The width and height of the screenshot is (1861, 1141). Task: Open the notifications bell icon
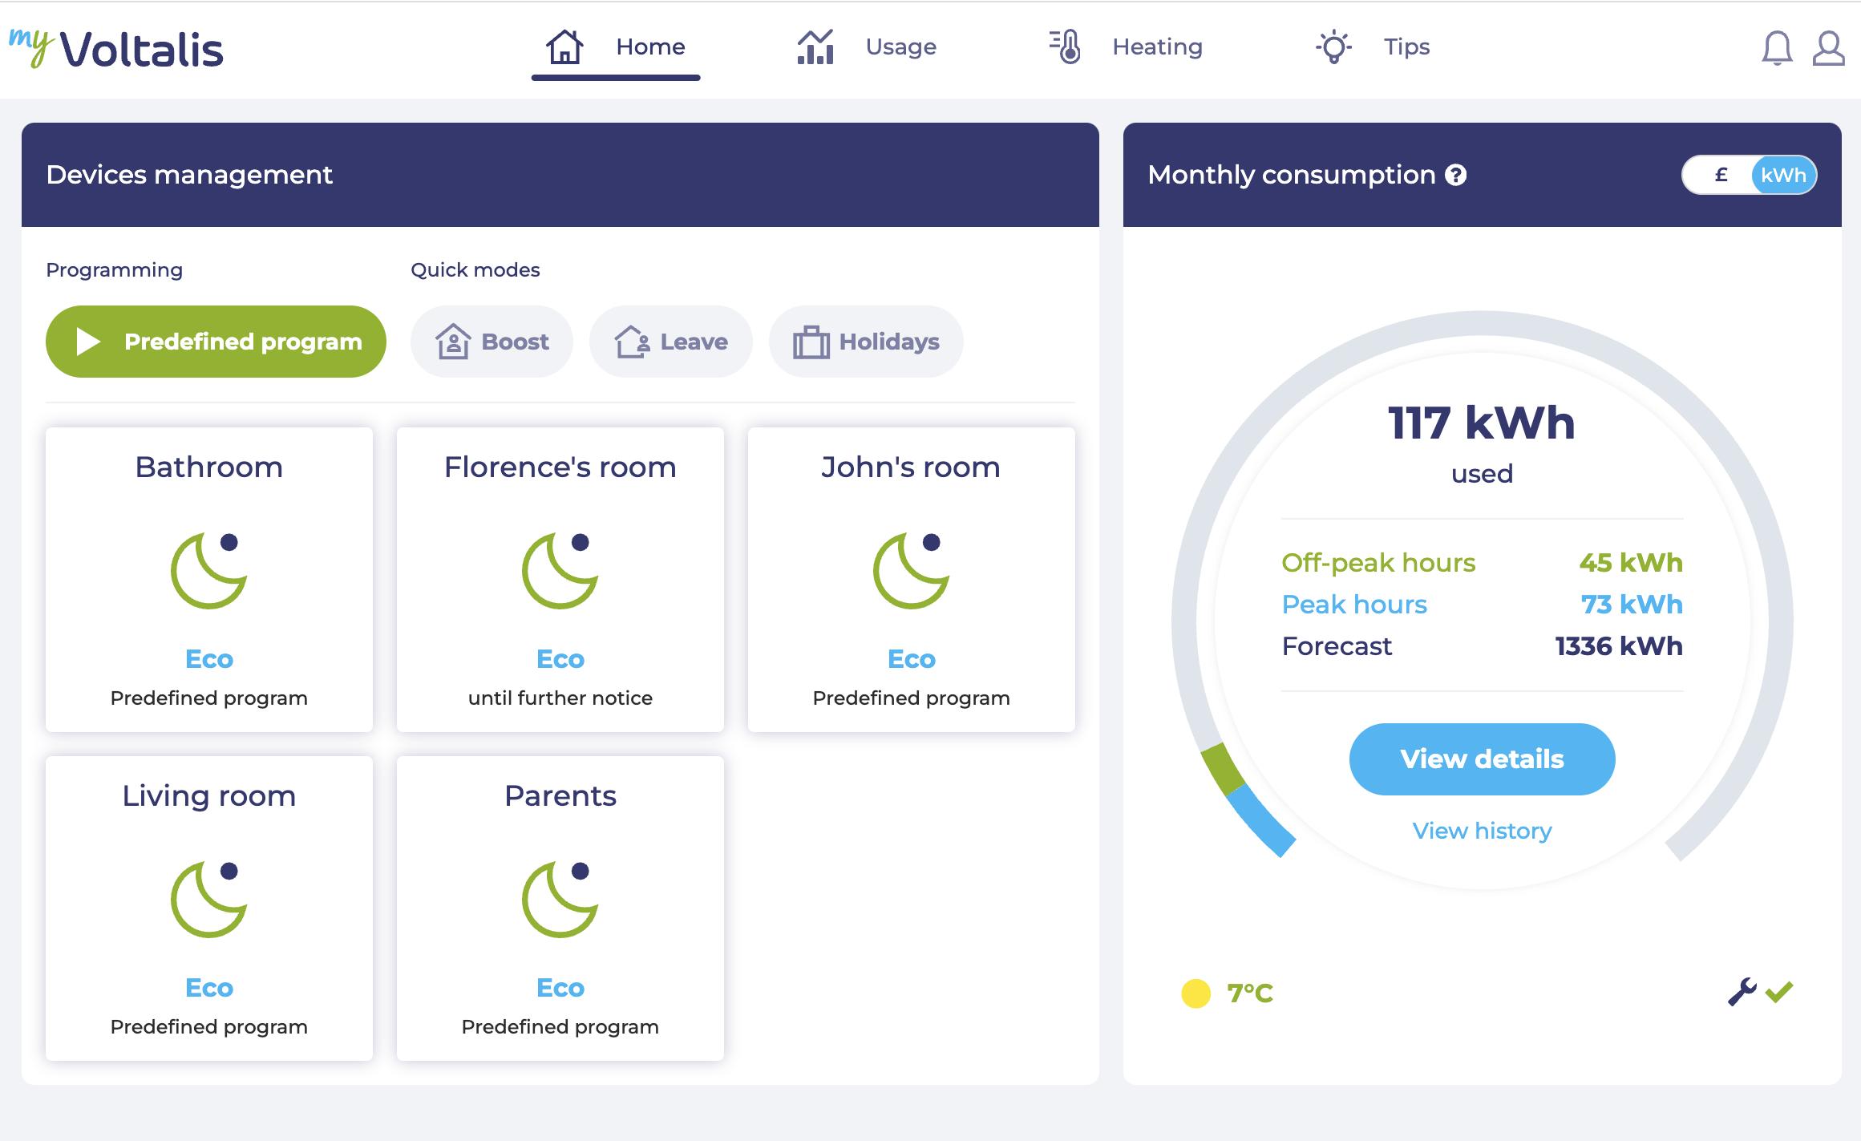coord(1776,48)
